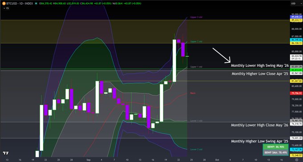Screen dimensions: 303x162
Task: Click the 78,250.00 price scale tick
Action: [296, 105]
